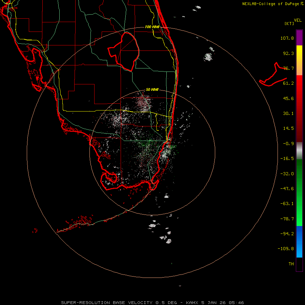Pick the red segment of color bar
The image size is (305, 305).
pyautogui.click(x=299, y=108)
